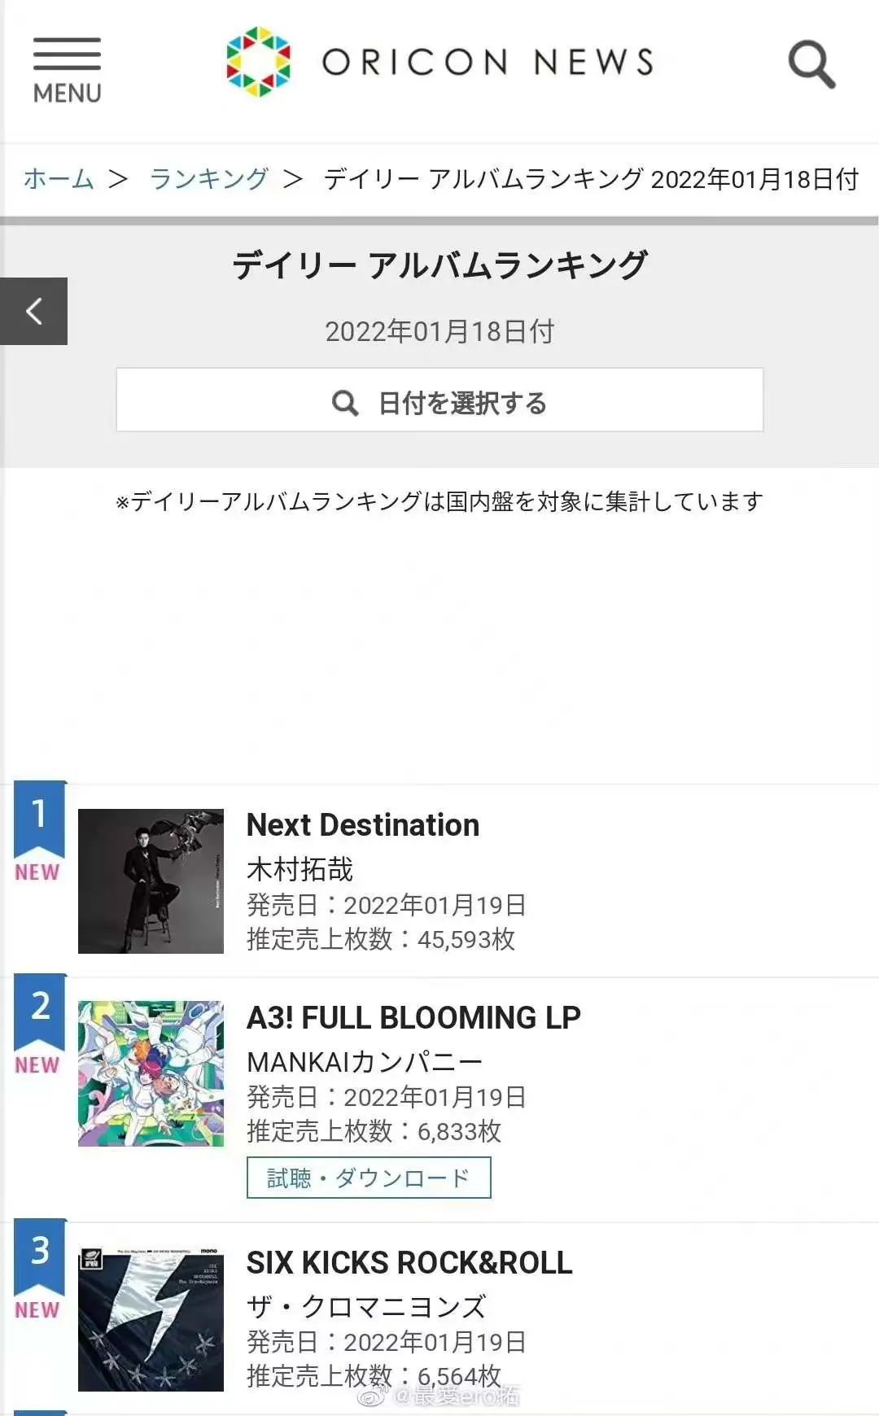Navigate to ランキング breadcrumb link
Screen dimensions: 879x1416
coord(209,179)
